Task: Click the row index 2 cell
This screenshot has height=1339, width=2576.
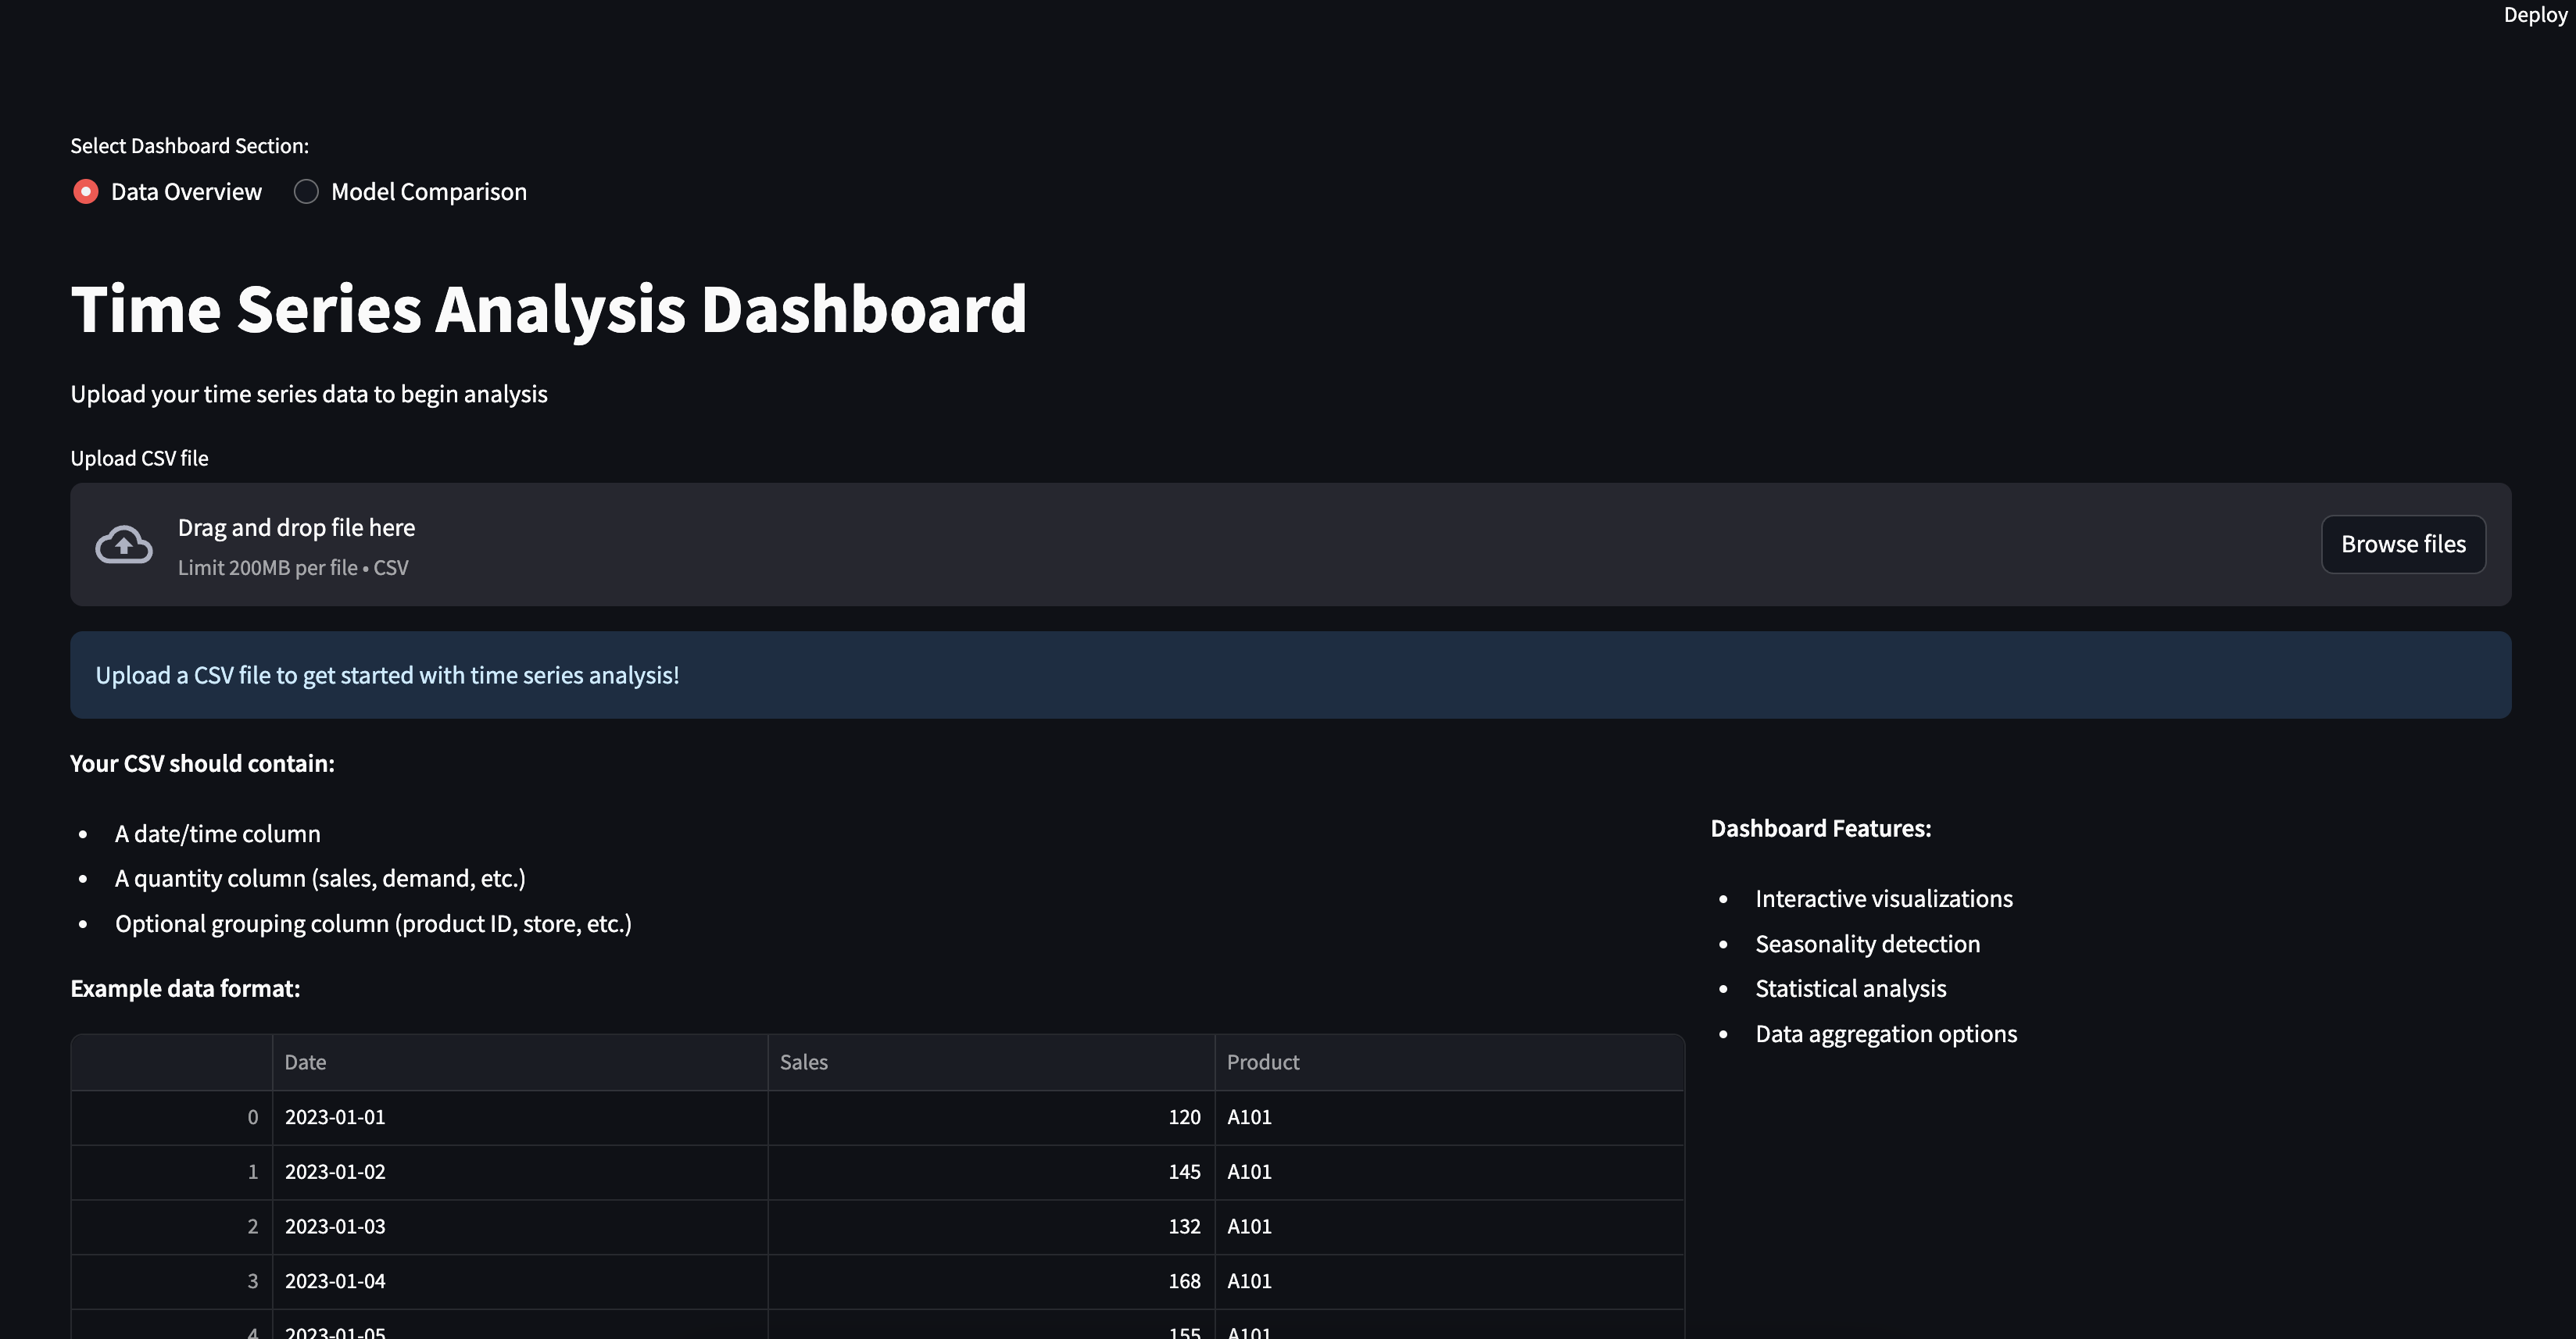Action: click(x=252, y=1226)
